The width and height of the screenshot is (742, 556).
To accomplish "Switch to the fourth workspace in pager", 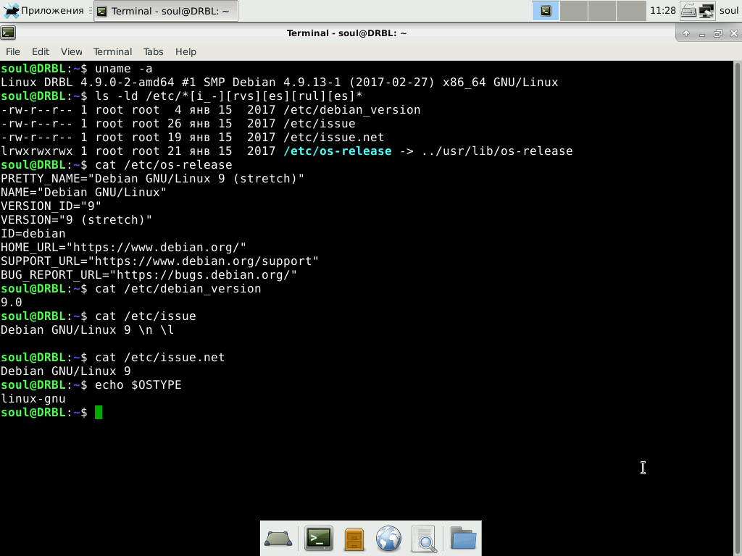I will (631, 11).
